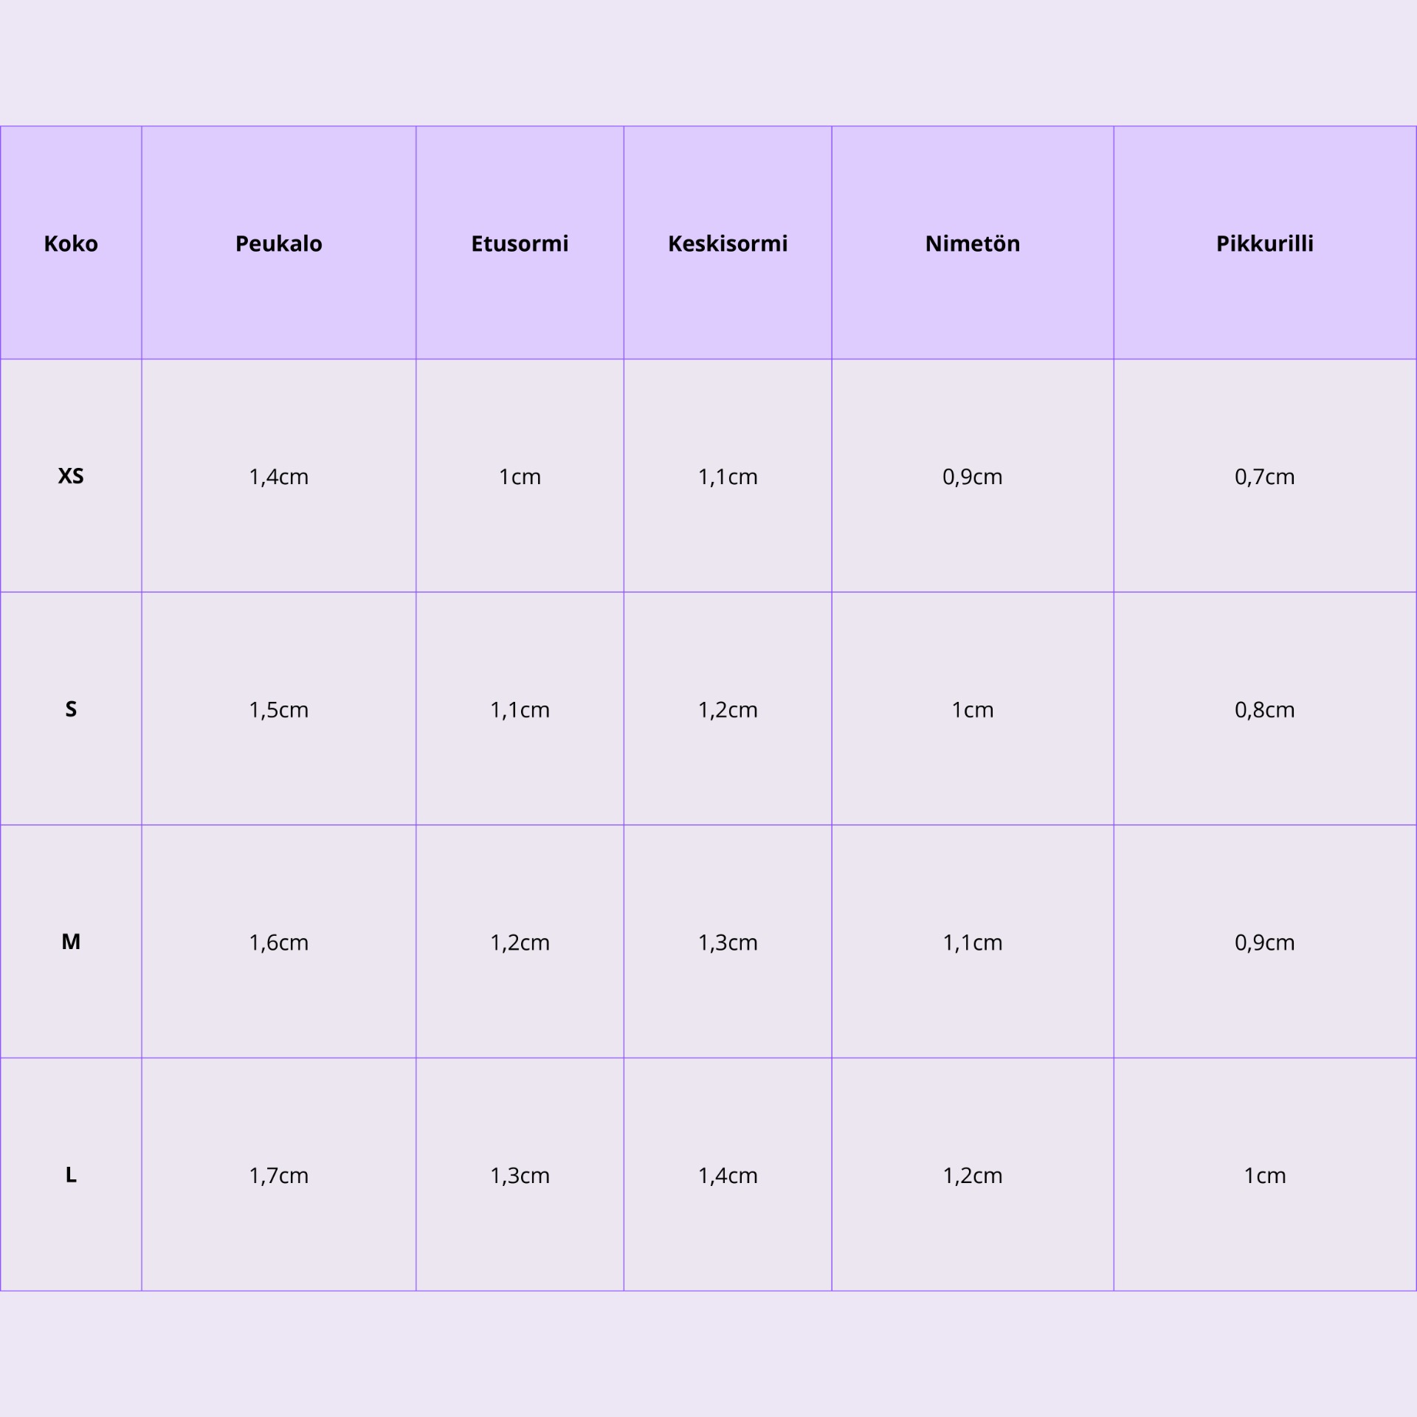Select the L Nimetön 1,2cm cell
Screen dimensions: 1417x1417
[x=973, y=1175]
